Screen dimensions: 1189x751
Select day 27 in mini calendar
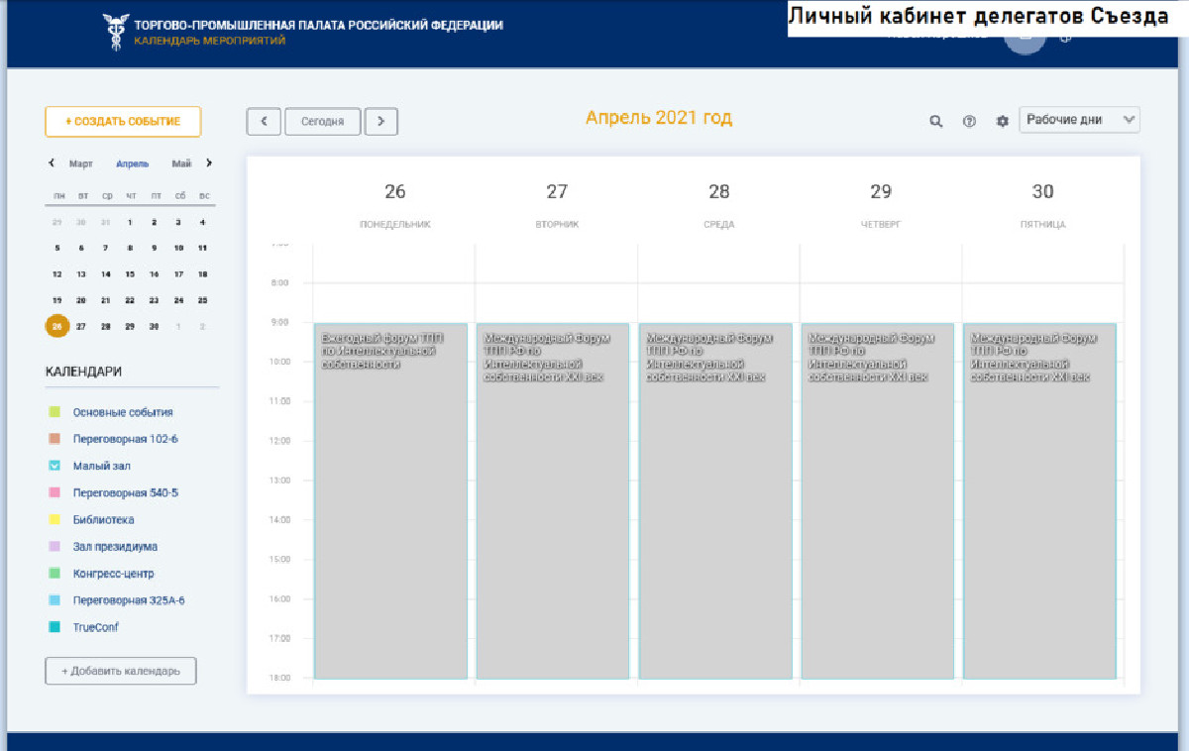coord(81,326)
